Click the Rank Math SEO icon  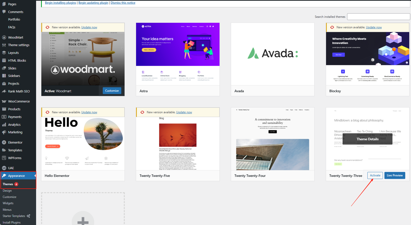[4, 91]
